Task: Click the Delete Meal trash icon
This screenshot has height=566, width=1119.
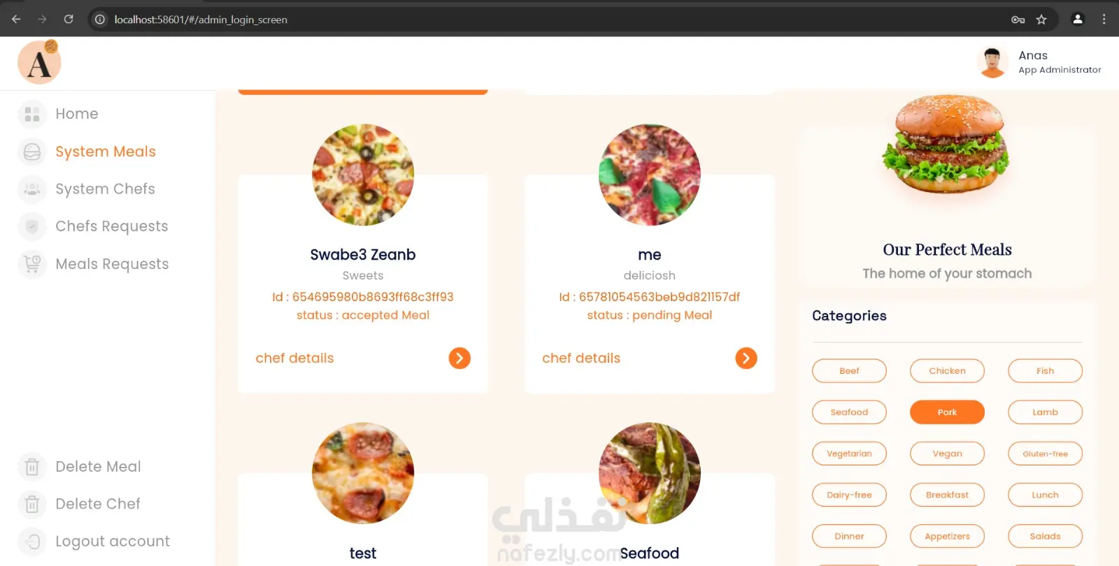Action: pos(32,467)
